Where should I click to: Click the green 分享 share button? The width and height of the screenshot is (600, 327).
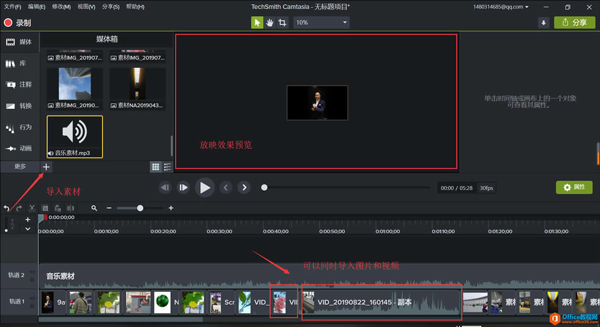pyautogui.click(x=574, y=22)
